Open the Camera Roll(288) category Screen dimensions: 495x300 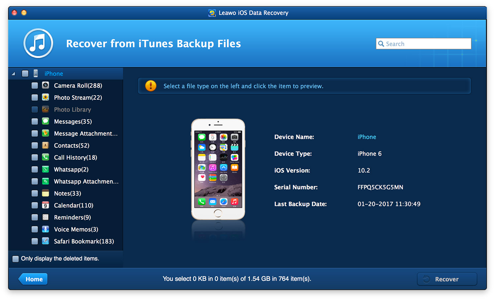tap(78, 86)
